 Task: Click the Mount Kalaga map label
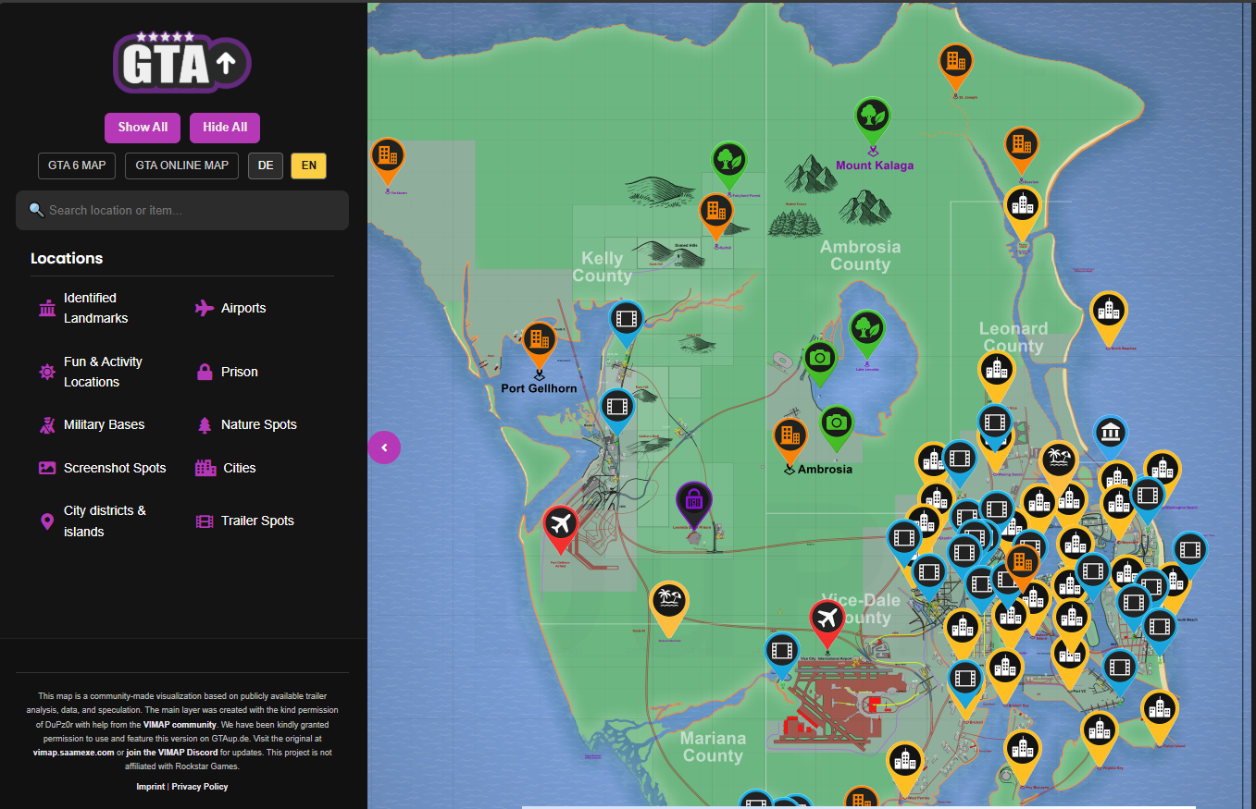[875, 165]
